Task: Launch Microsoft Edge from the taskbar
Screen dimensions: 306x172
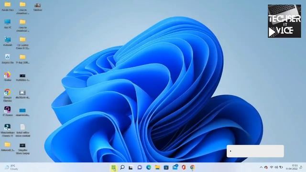Action: click(149, 167)
